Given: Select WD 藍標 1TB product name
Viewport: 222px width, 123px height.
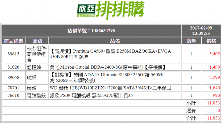Looking at the screenshot, I should [x=110, y=88].
